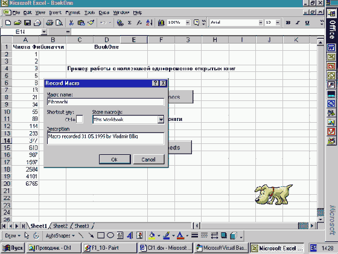Click the Cut scissors icon
The height and width of the screenshot is (254, 338).
click(x=71, y=22)
